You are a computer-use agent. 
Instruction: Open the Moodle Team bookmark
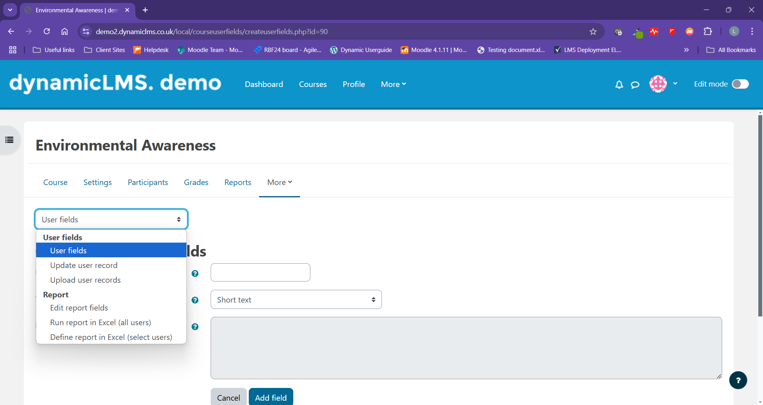[210, 50]
